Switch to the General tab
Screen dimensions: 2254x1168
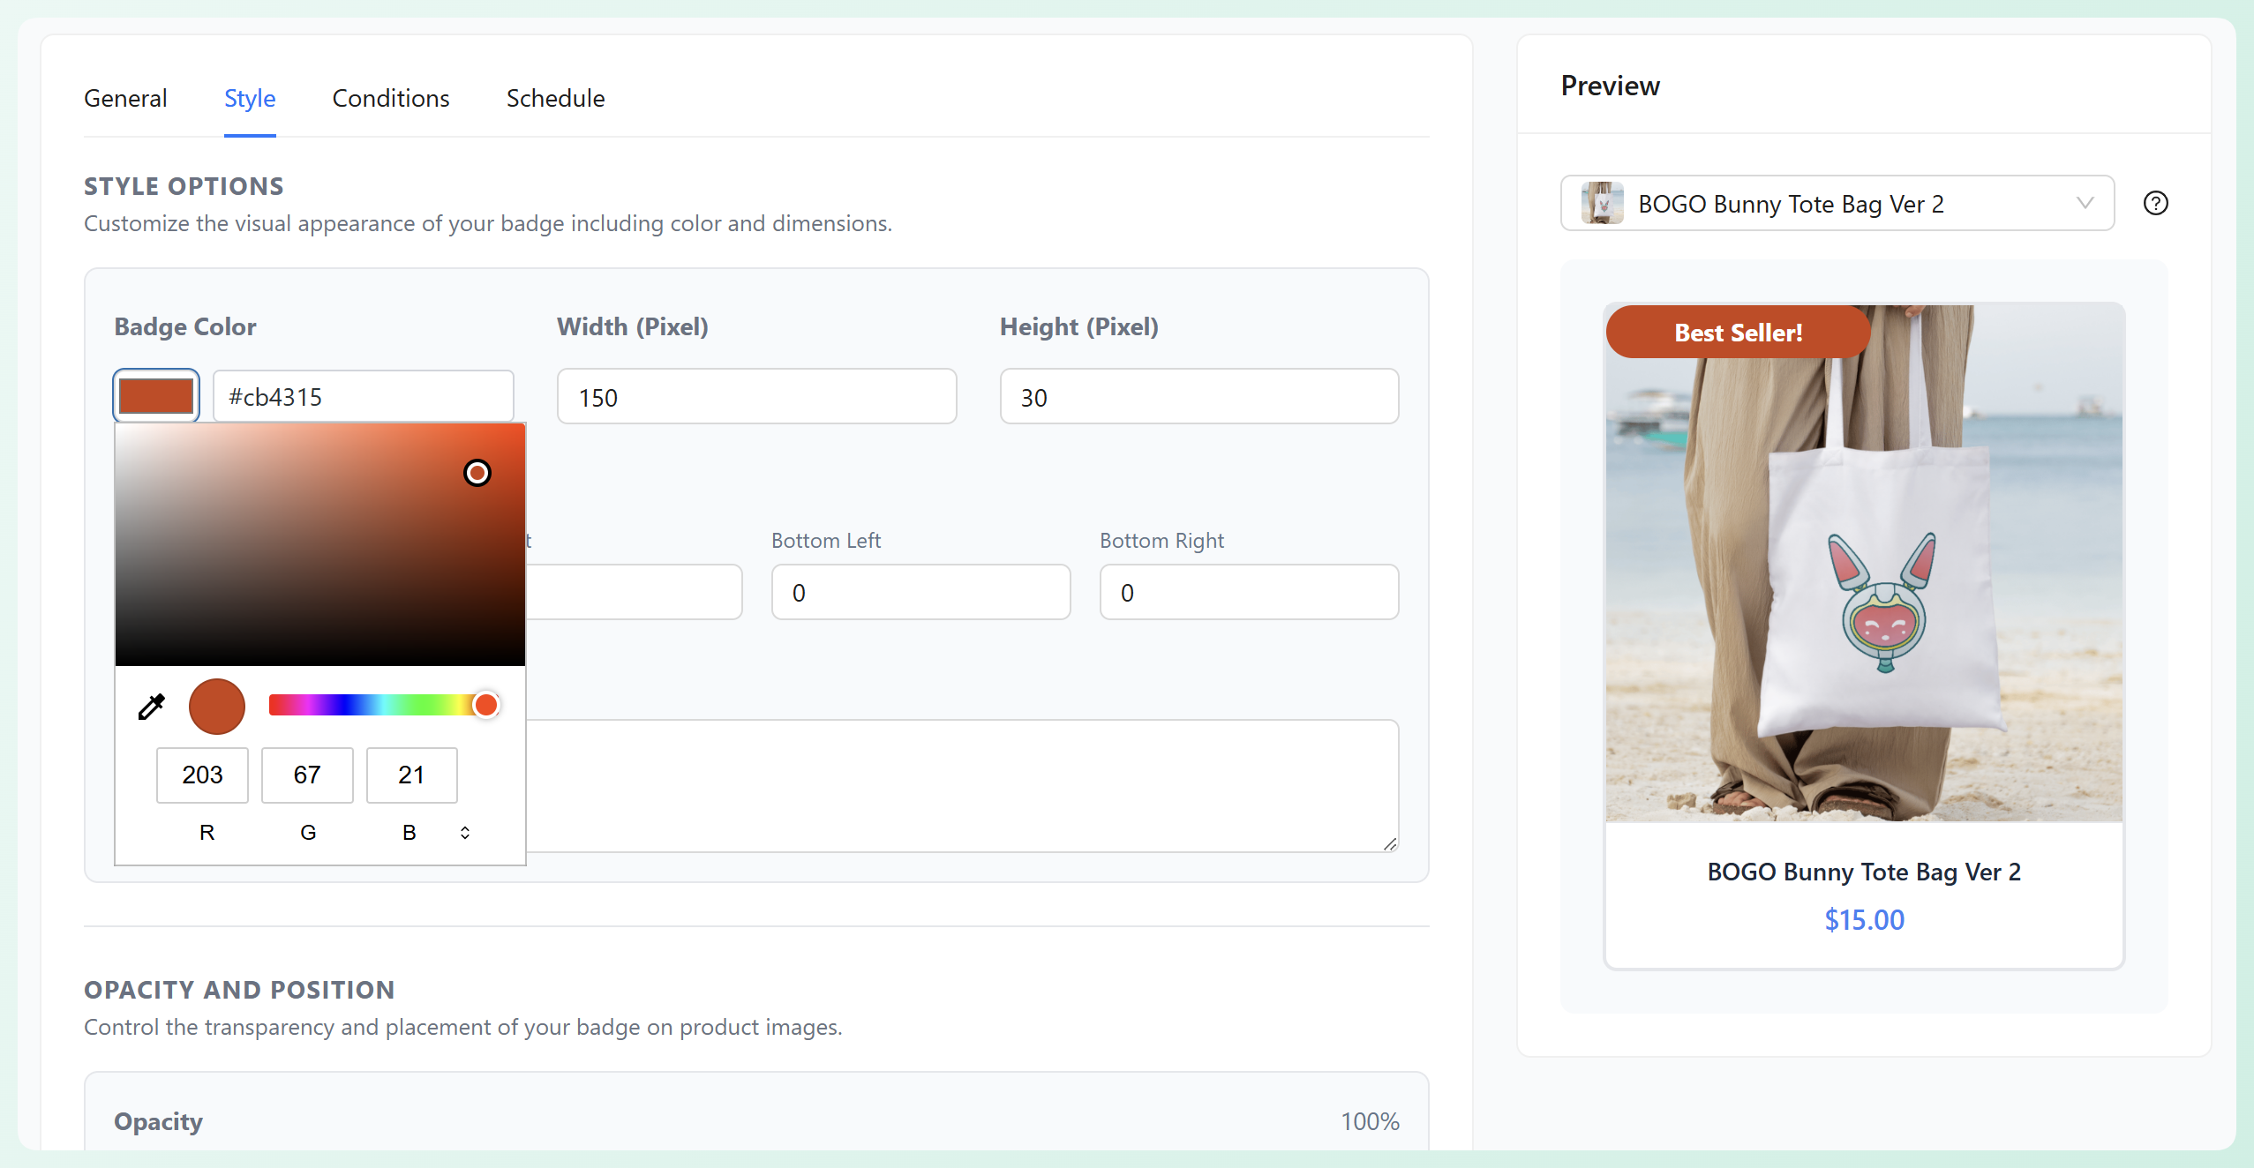tap(125, 99)
